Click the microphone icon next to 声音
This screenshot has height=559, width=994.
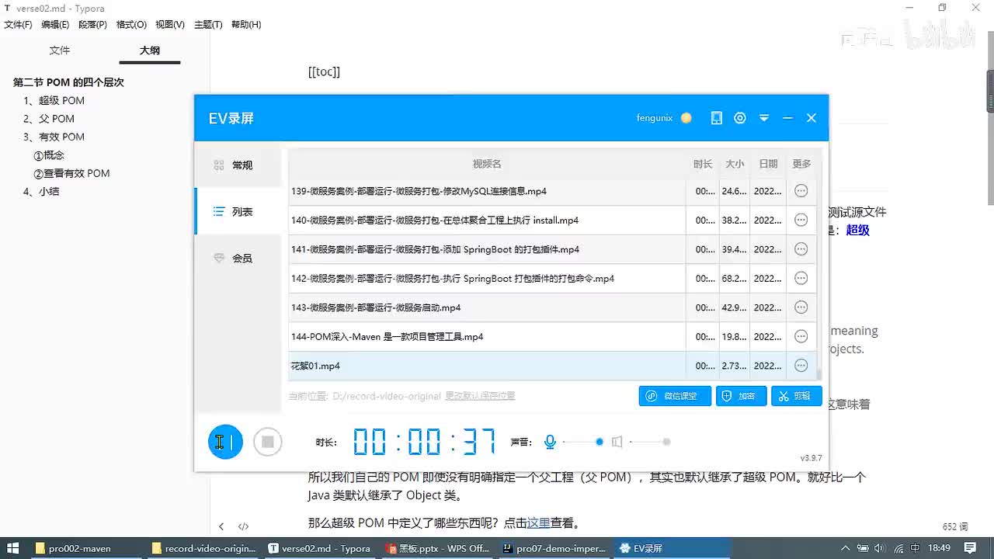tap(550, 442)
